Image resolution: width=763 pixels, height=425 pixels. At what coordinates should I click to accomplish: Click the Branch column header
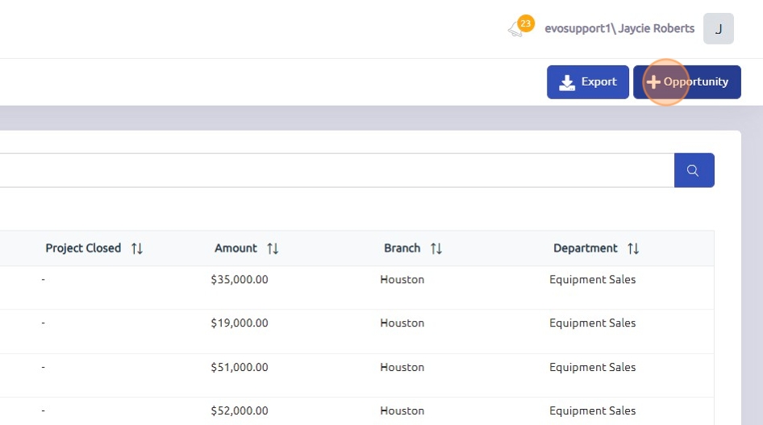point(402,248)
